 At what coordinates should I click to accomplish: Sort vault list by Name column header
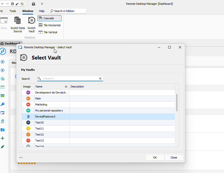52,86
